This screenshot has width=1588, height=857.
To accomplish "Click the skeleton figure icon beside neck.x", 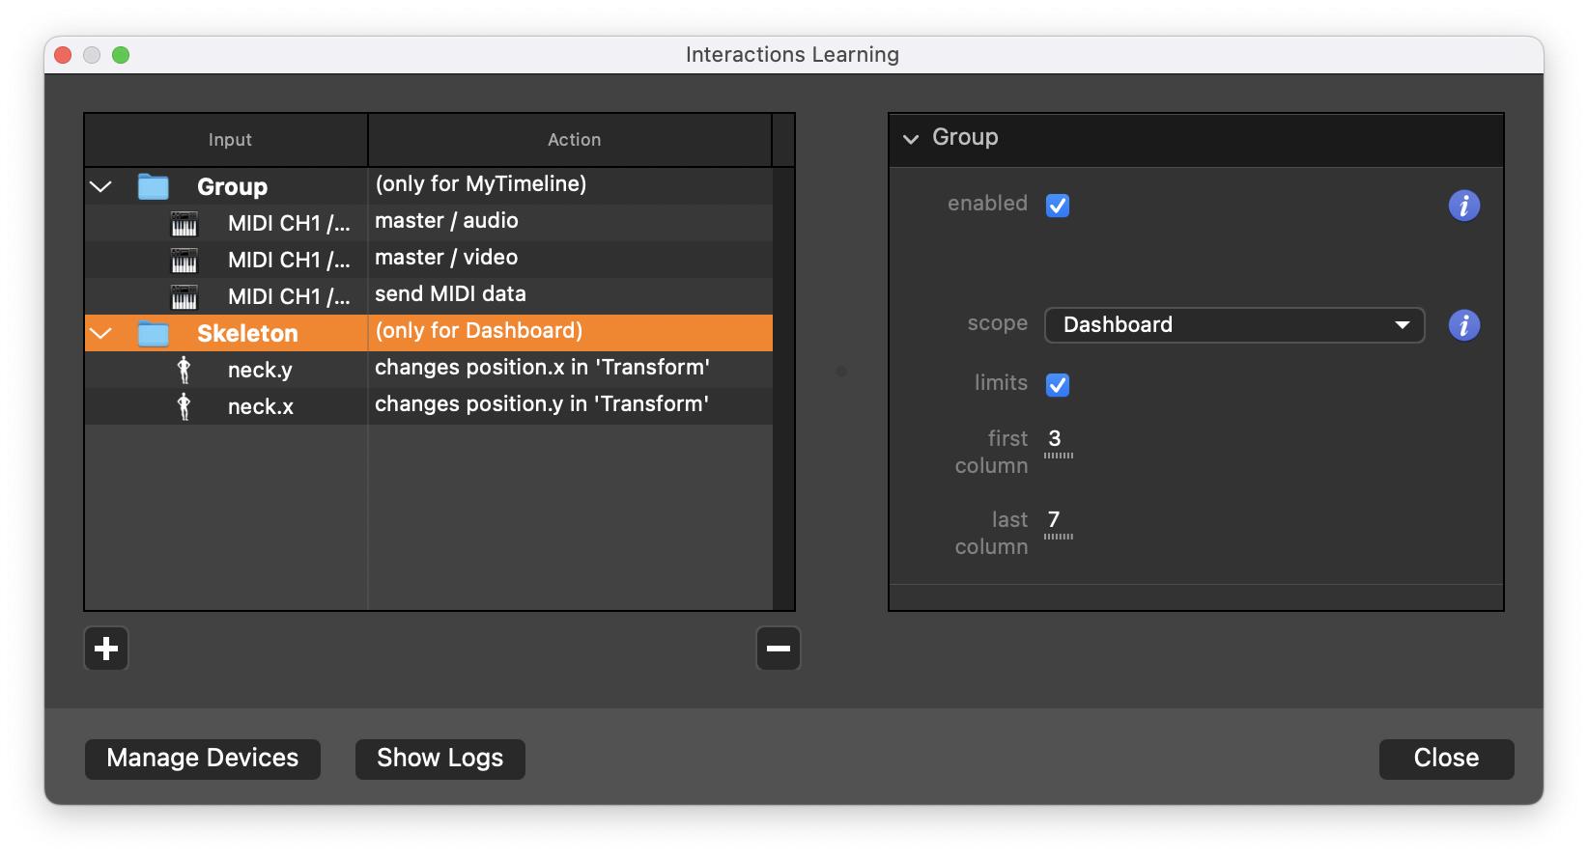I will 184,407.
